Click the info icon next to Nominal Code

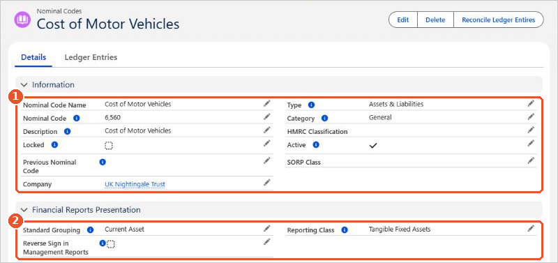(x=76, y=118)
